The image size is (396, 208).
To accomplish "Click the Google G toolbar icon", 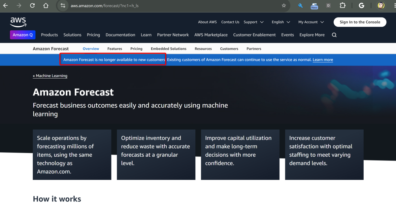I will (361, 6).
